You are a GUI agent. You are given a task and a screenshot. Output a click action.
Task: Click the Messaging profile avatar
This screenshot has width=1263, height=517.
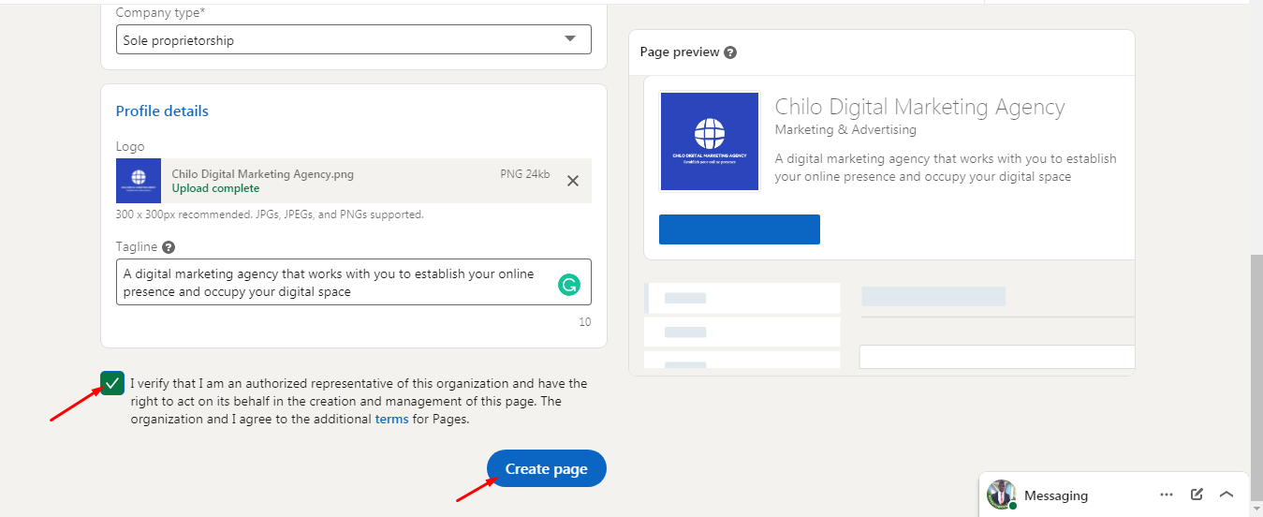pyautogui.click(x=1001, y=495)
